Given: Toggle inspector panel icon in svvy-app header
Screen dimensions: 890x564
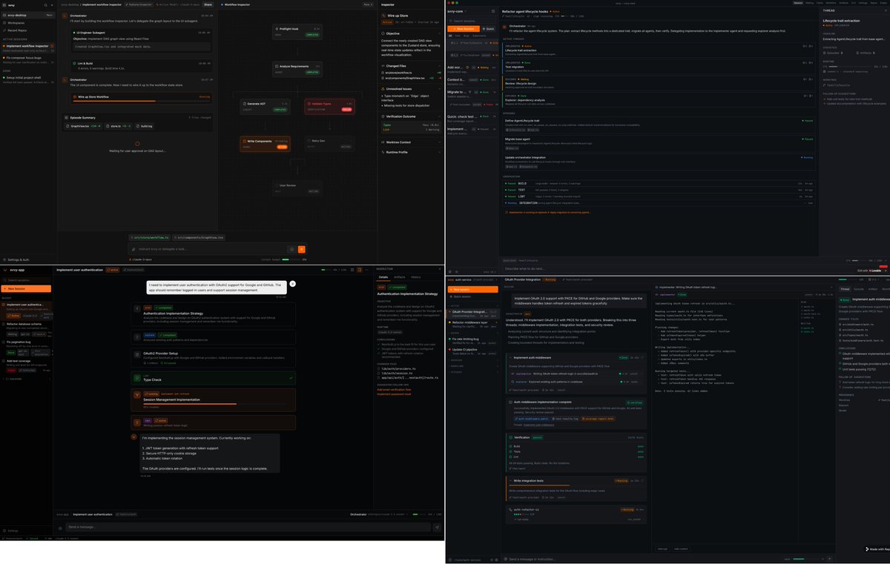Looking at the screenshot, I should pyautogui.click(x=359, y=270).
